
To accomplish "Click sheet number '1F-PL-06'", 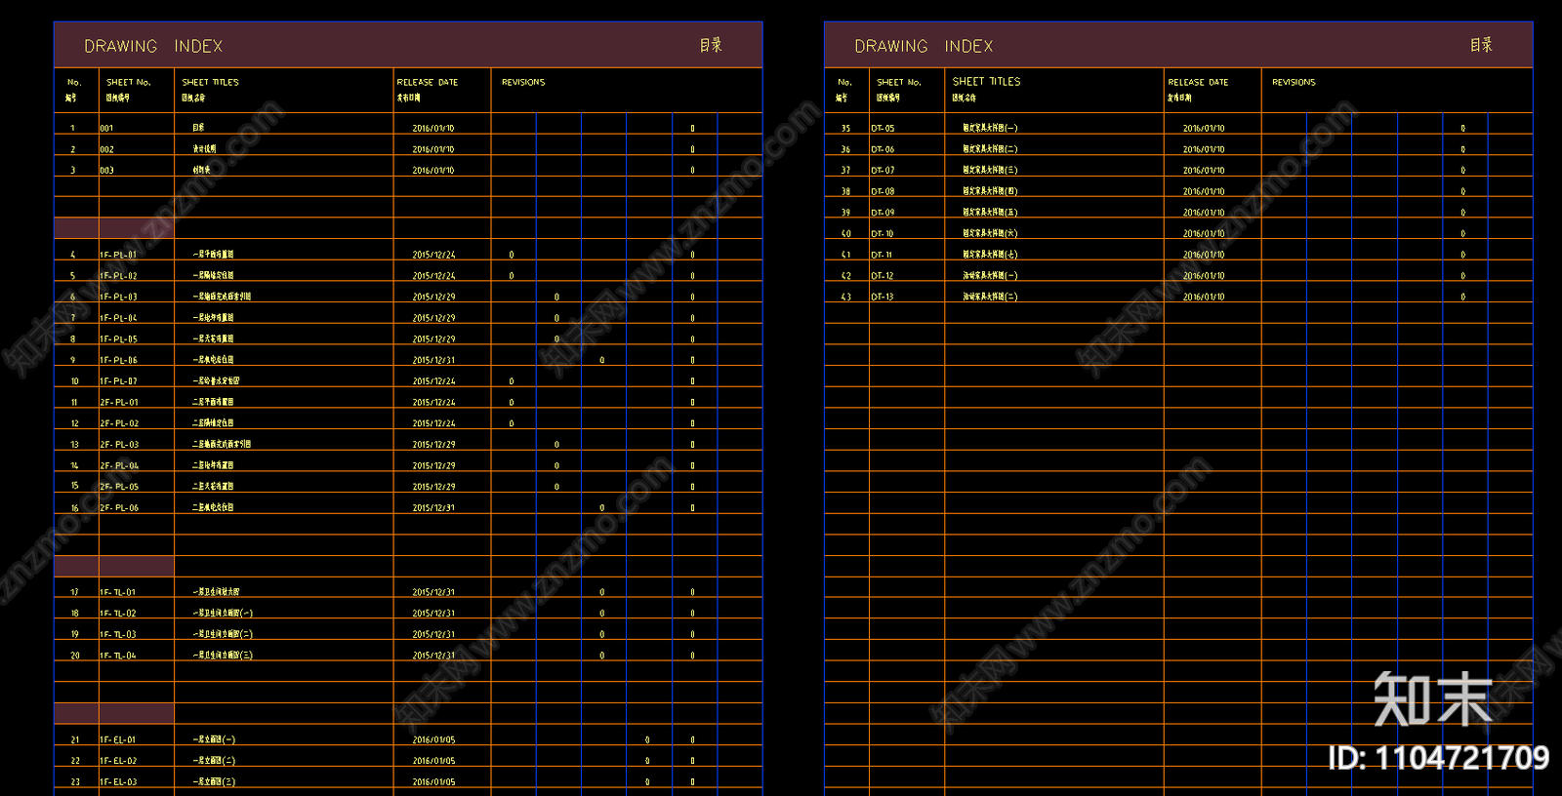I will (x=118, y=360).
